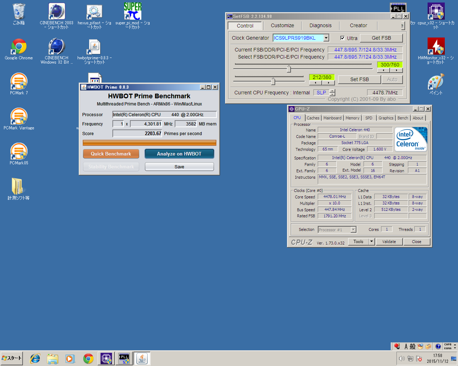Image resolution: width=458 pixels, height=366 pixels.
Task: Click the upper FSB frequency slider thumb
Action: 289,69
